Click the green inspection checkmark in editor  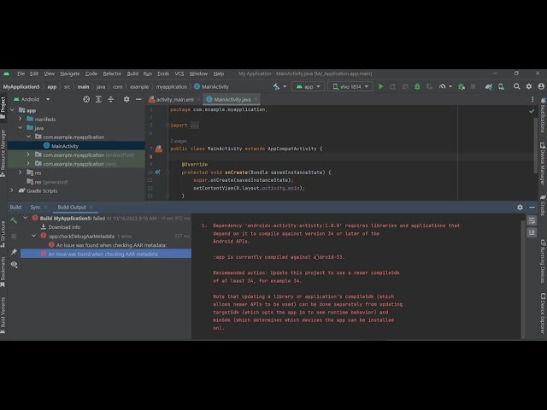pos(532,111)
